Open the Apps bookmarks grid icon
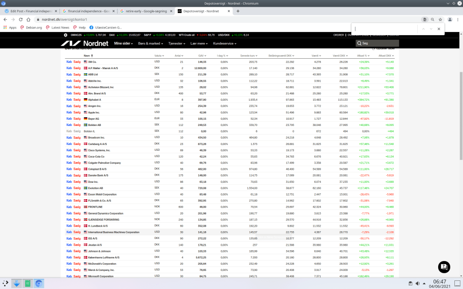The width and height of the screenshot is (463, 289). (x=5, y=28)
